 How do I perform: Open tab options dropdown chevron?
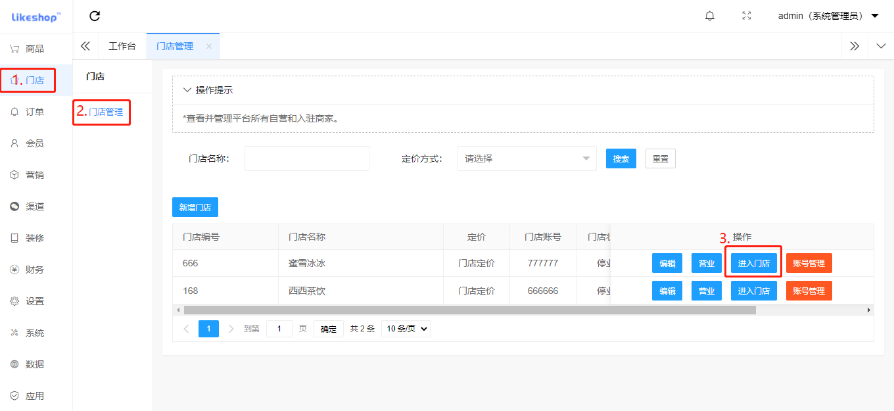coord(881,46)
